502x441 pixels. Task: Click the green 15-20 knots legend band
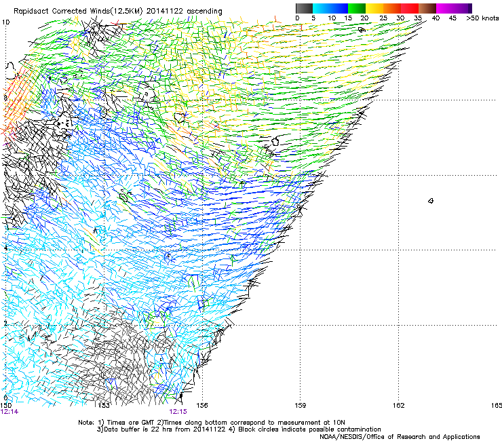pos(357,8)
